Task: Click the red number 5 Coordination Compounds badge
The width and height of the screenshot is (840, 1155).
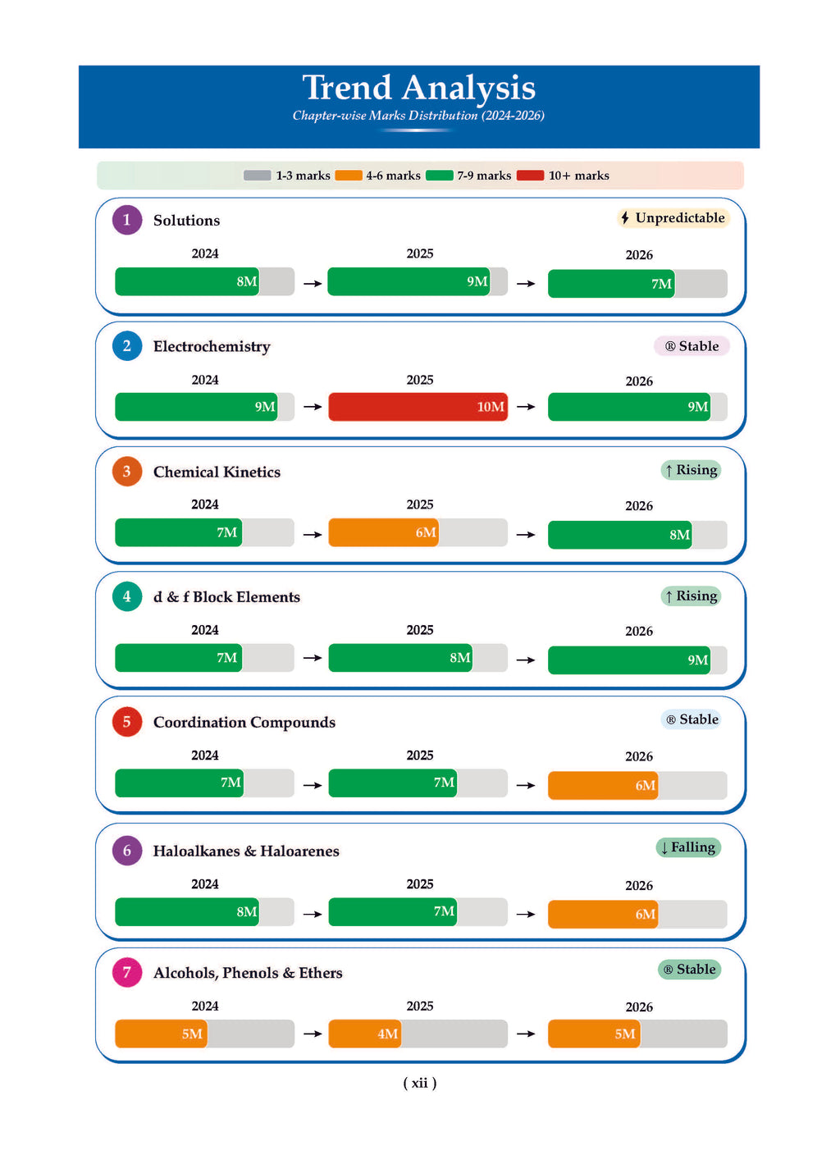Action: coord(127,722)
